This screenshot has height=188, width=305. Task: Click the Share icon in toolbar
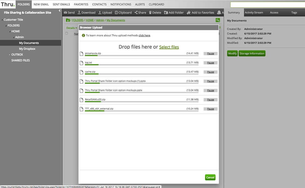(136, 13)
